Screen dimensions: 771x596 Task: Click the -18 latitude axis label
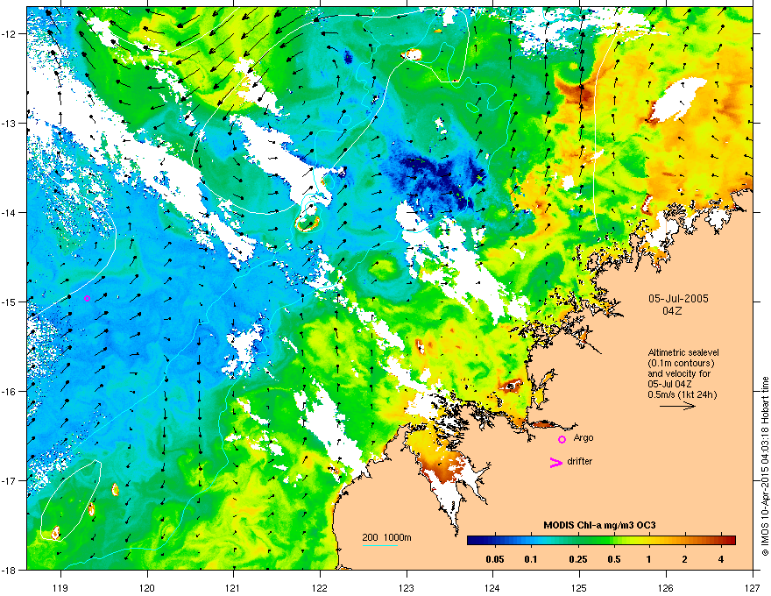point(9,570)
